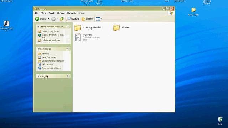Go up one folder level
This screenshot has width=228, height=128.
click(62, 19)
